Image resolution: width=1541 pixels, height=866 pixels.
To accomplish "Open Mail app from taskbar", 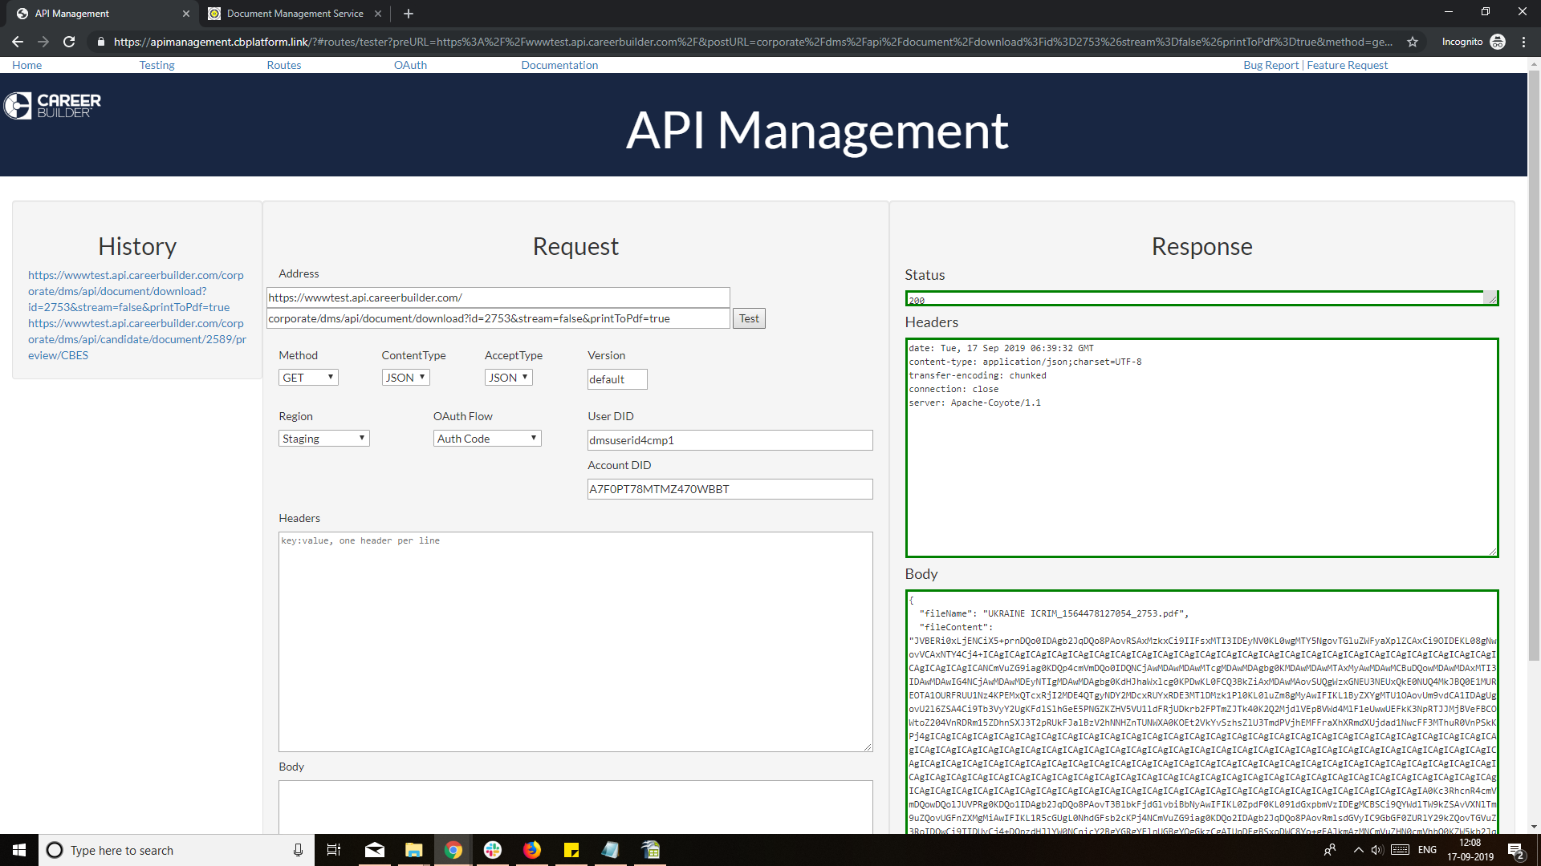I will pyautogui.click(x=374, y=850).
